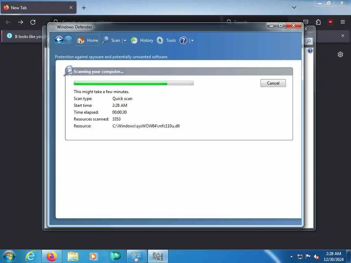Click the scan progress bar
Image resolution: width=351 pixels, height=263 pixels.
[x=133, y=83]
